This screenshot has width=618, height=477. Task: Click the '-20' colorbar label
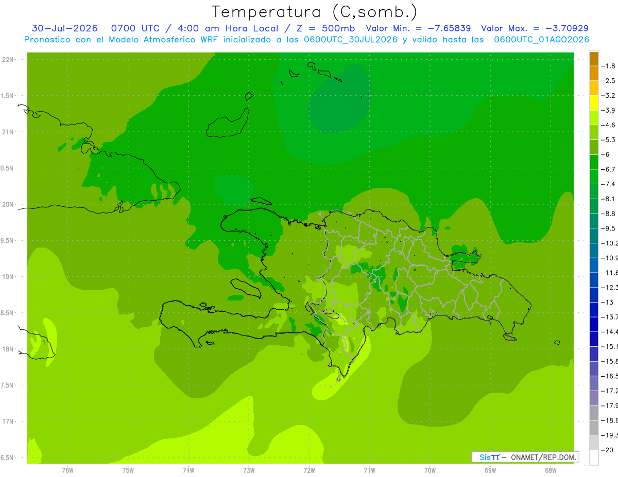[x=607, y=450]
